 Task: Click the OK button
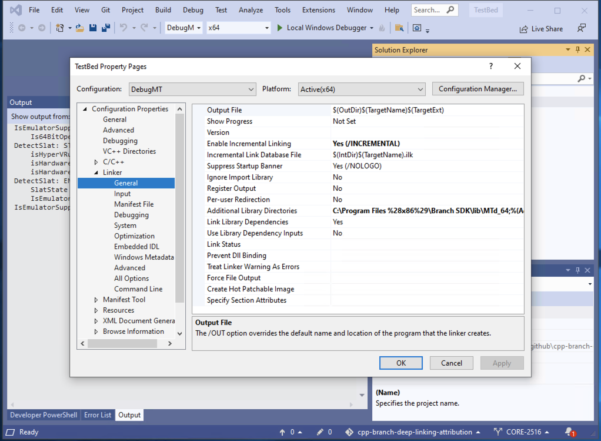pos(401,363)
